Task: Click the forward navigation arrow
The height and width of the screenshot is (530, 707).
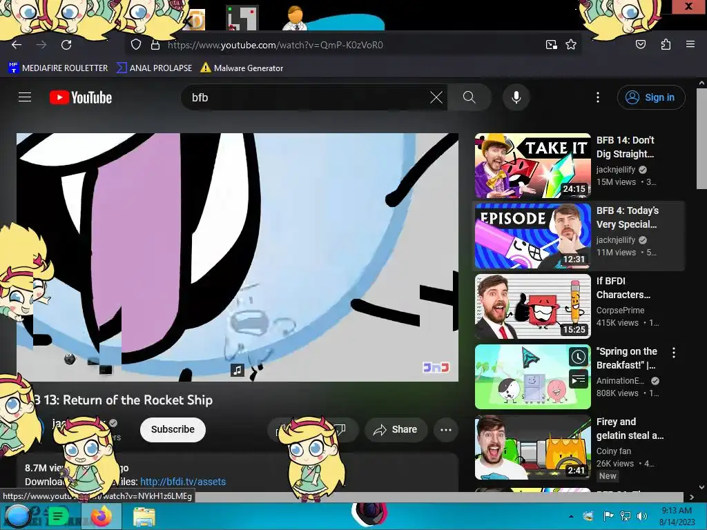Action: [41, 45]
